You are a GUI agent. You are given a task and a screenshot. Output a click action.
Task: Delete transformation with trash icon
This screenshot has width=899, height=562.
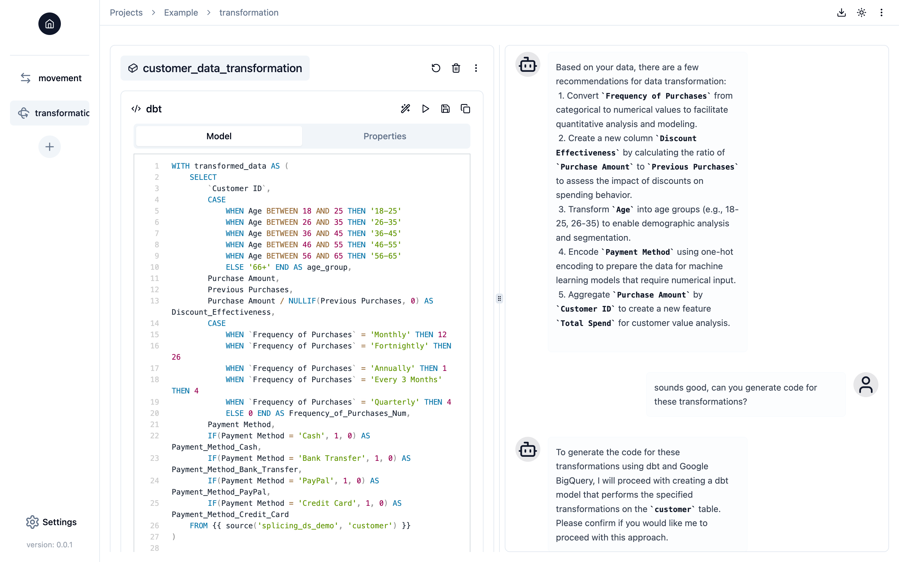(x=456, y=68)
